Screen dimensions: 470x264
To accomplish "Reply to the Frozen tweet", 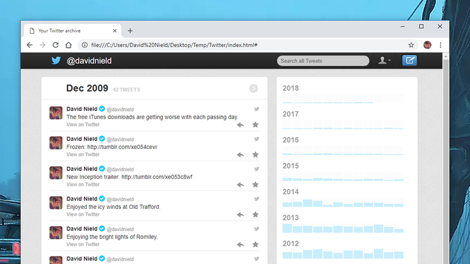I will click(x=240, y=155).
